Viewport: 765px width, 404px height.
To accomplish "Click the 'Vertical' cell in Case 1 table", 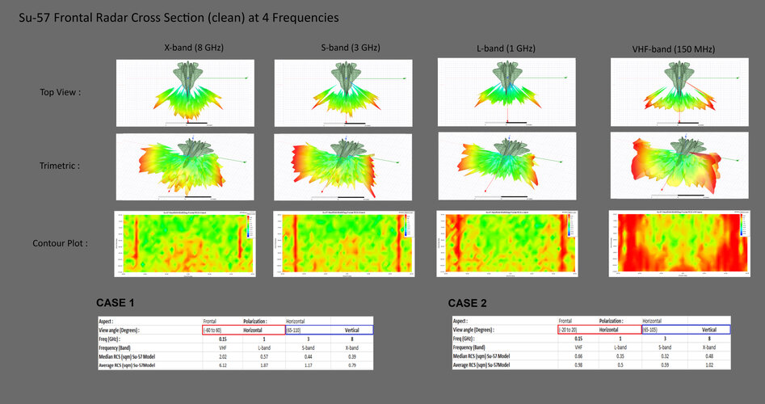I will point(351,330).
